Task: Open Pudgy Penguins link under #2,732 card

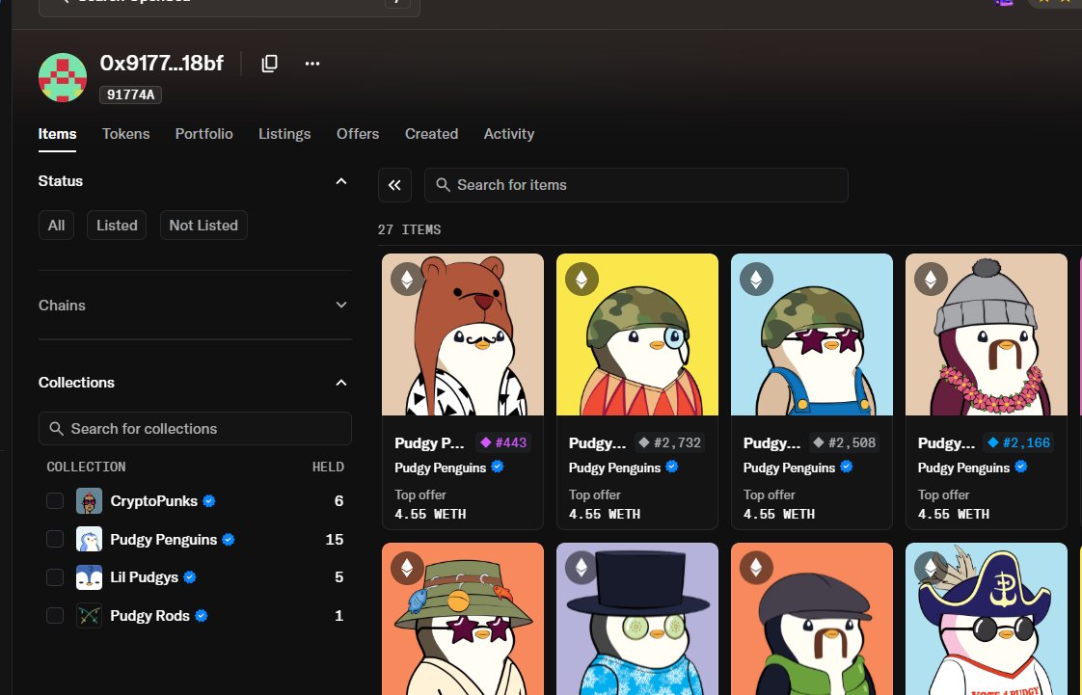Action: tap(614, 468)
